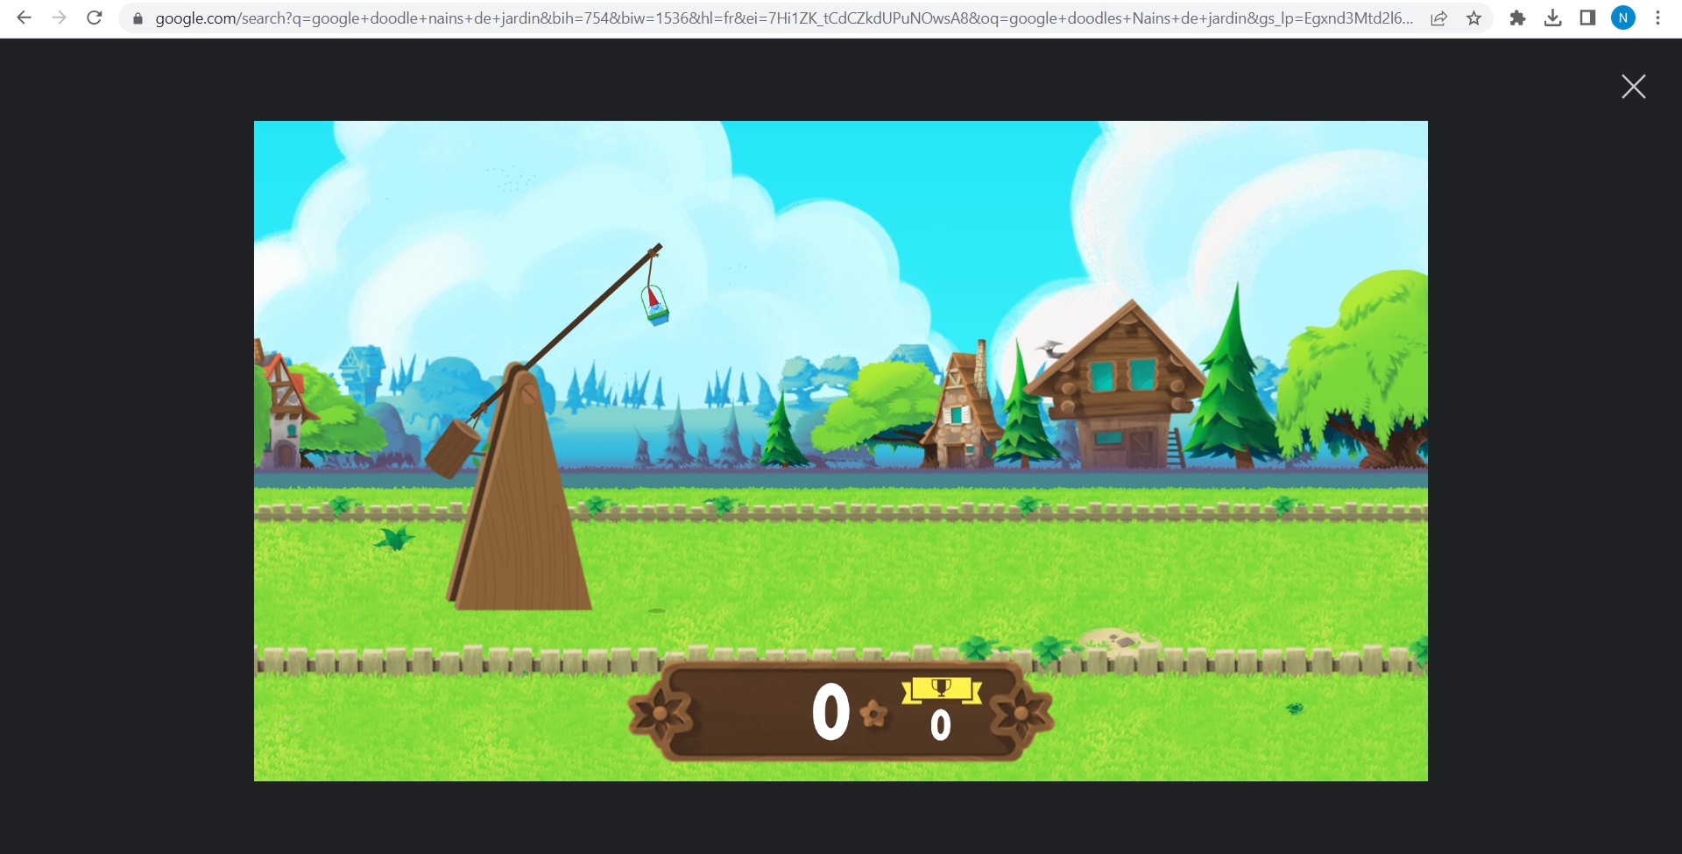Open the profile avatar labeled N
This screenshot has width=1682, height=854.
point(1622,18)
